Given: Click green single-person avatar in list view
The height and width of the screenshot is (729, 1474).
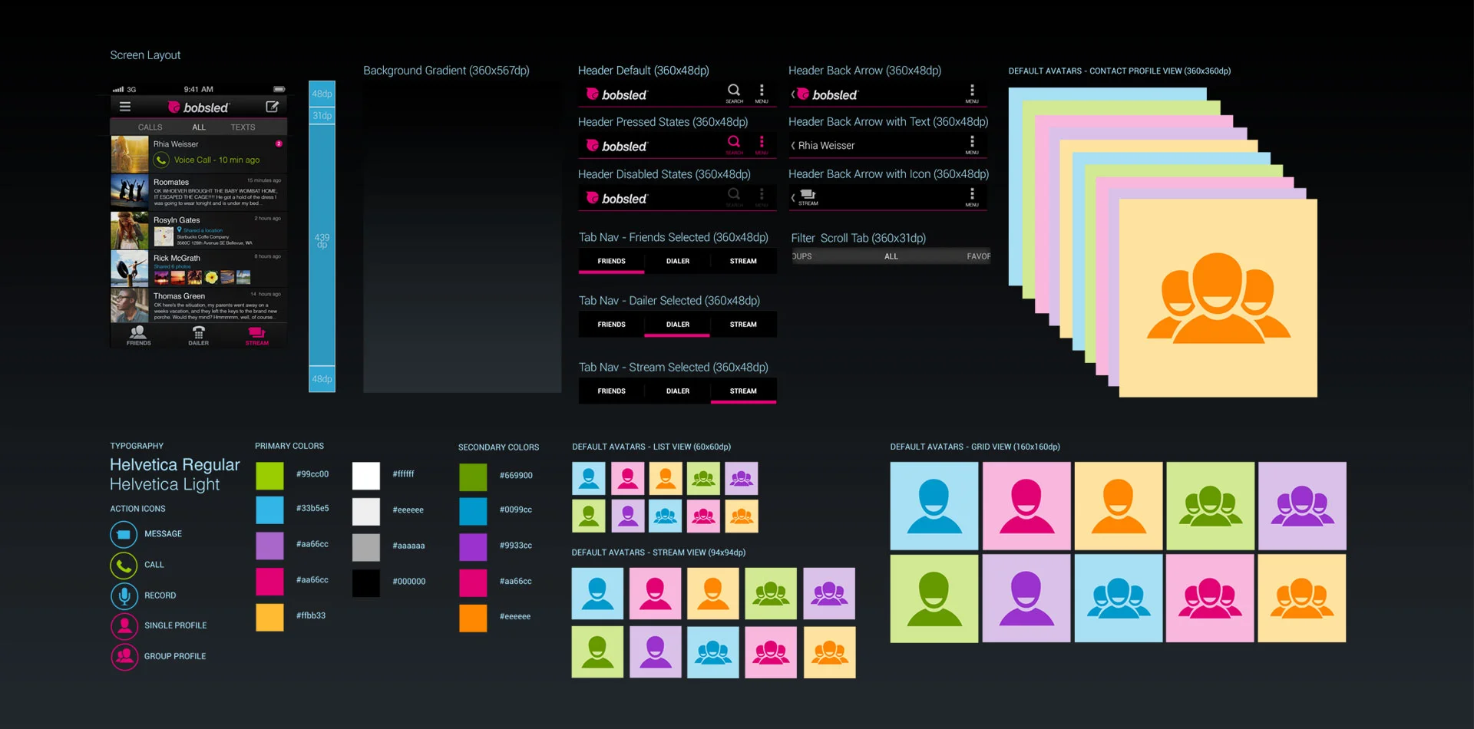Looking at the screenshot, I should pos(589,516).
